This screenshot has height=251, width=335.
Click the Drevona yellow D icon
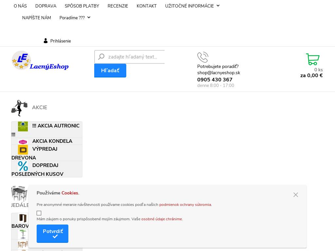(x=23, y=150)
